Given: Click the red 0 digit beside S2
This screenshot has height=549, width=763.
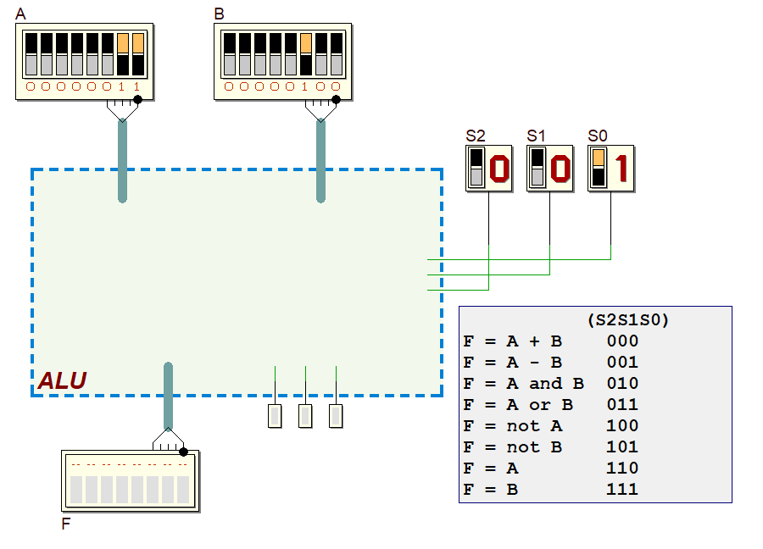Looking at the screenshot, I should pos(499,169).
